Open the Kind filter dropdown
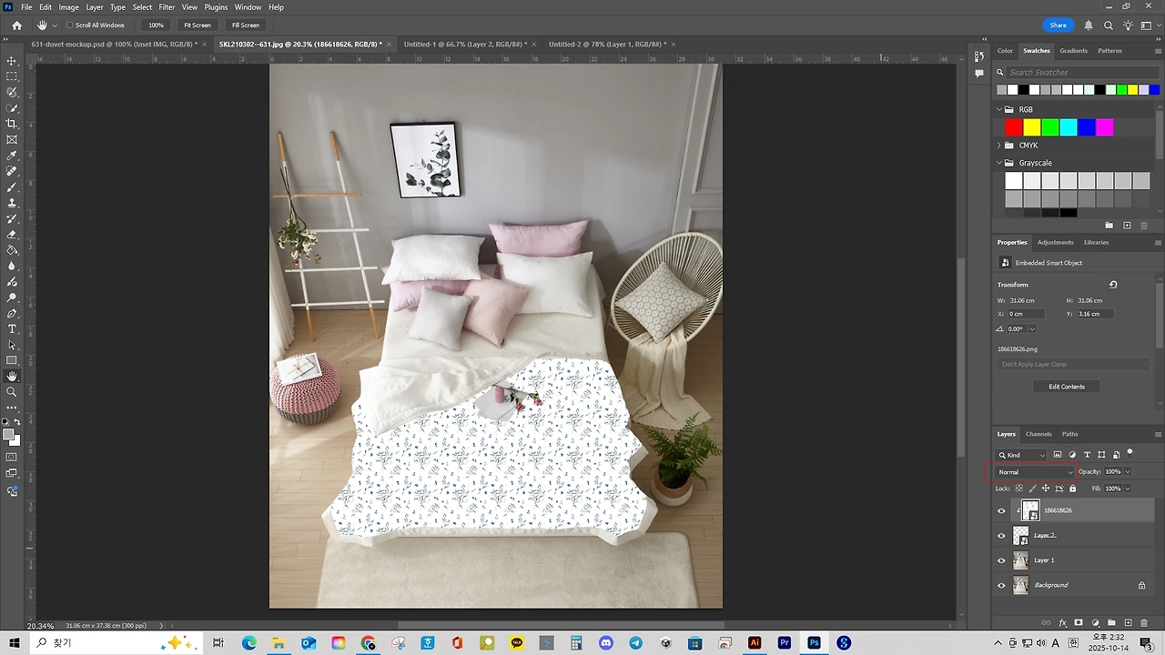Image resolution: width=1165 pixels, height=655 pixels. (x=1041, y=455)
